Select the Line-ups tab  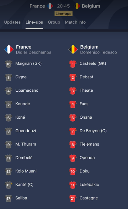coord(34,22)
